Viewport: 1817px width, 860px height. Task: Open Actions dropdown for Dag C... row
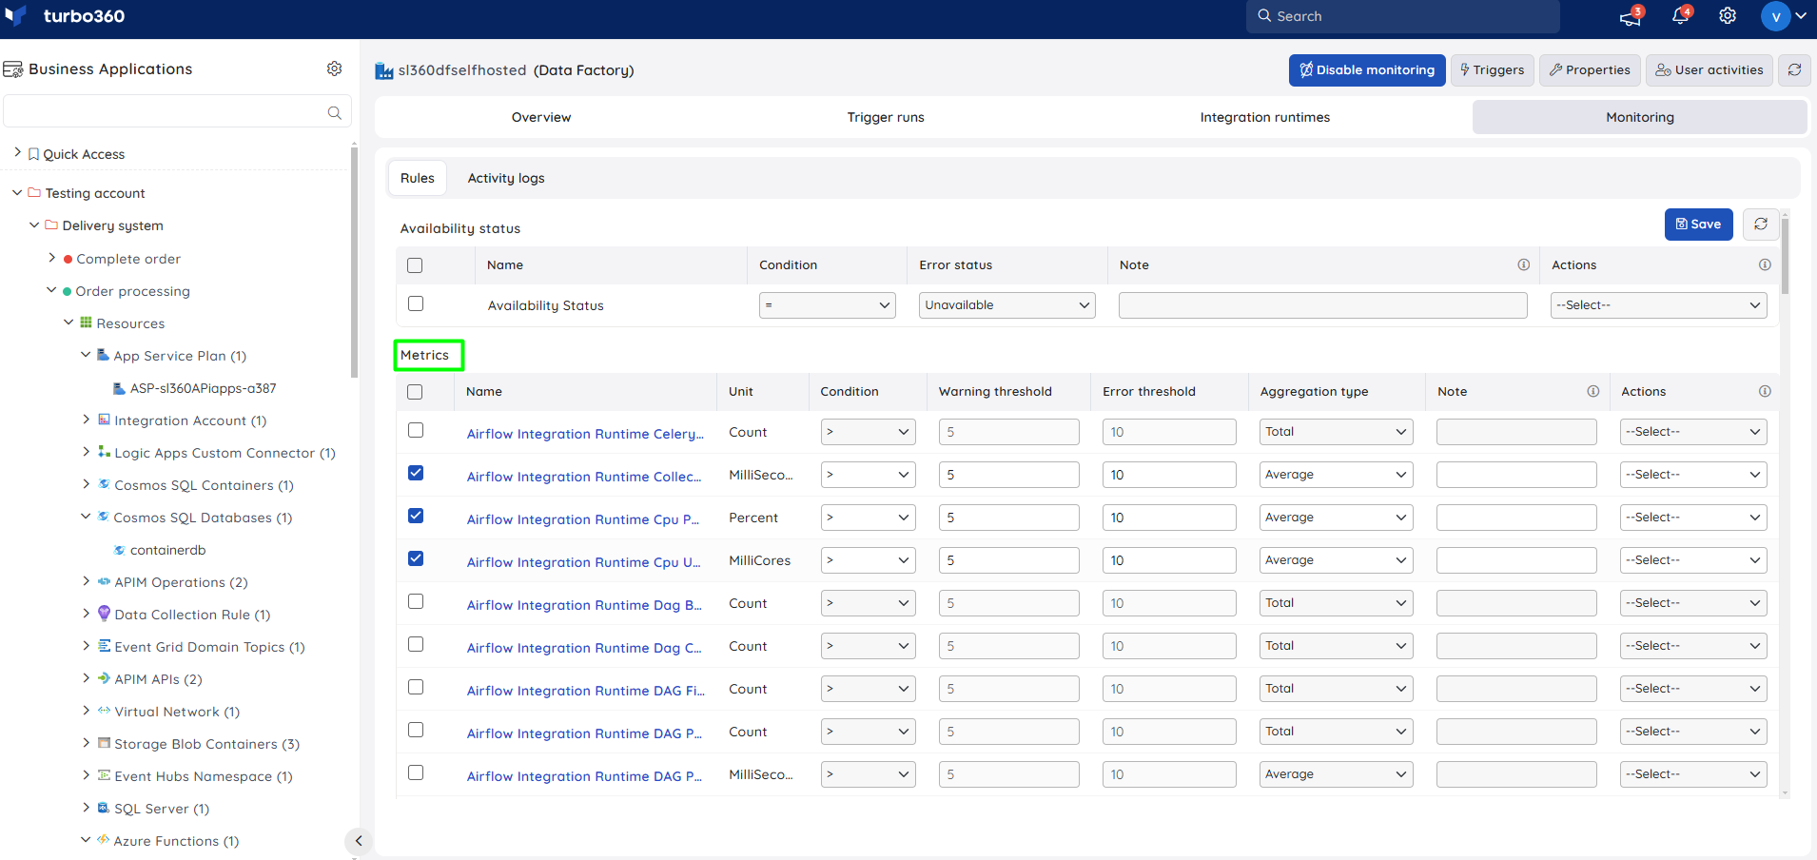click(x=1693, y=646)
